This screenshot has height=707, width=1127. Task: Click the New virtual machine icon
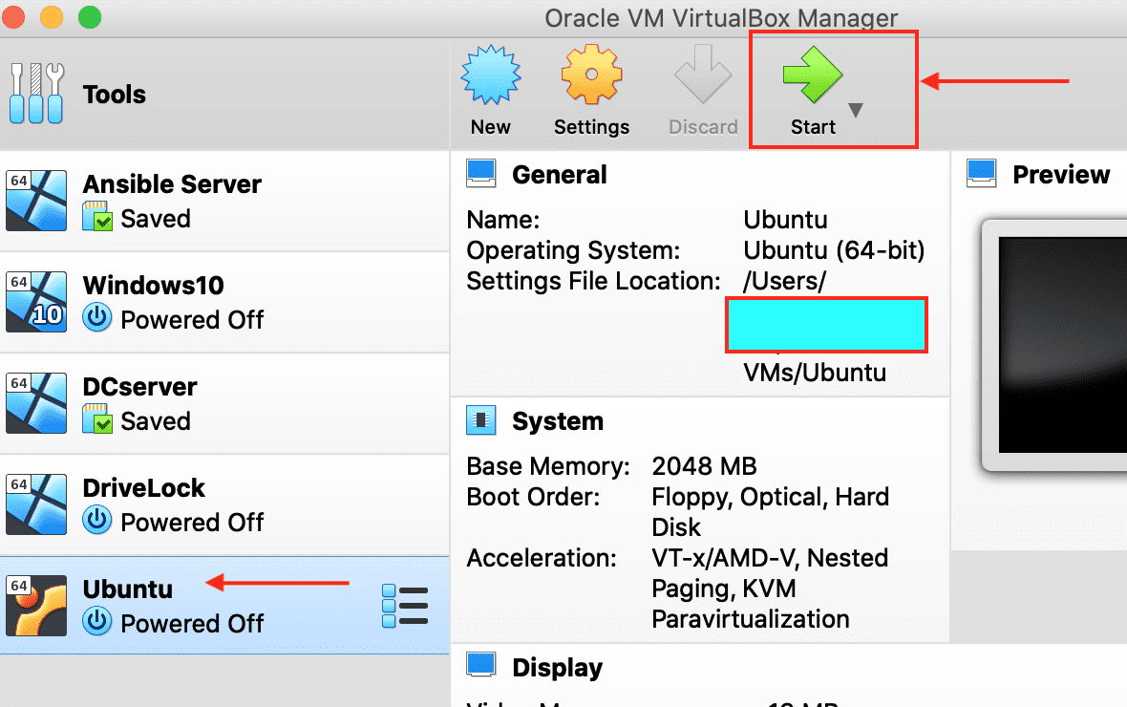click(x=491, y=75)
